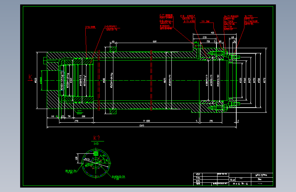Click the 68 dimension above the end flange
The width and height of the screenshot is (296, 192).
point(232,37)
